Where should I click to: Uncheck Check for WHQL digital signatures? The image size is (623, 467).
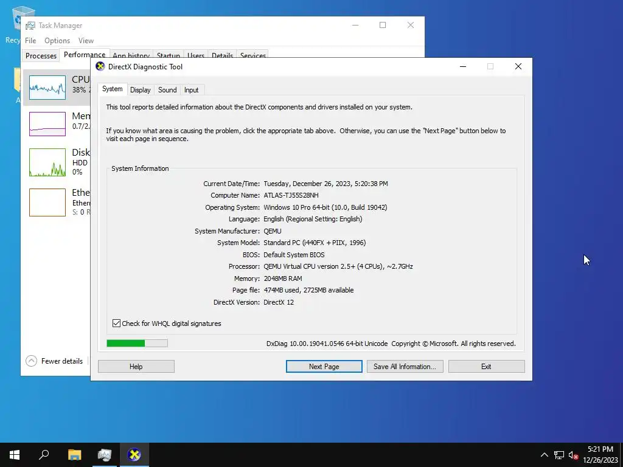click(x=116, y=323)
